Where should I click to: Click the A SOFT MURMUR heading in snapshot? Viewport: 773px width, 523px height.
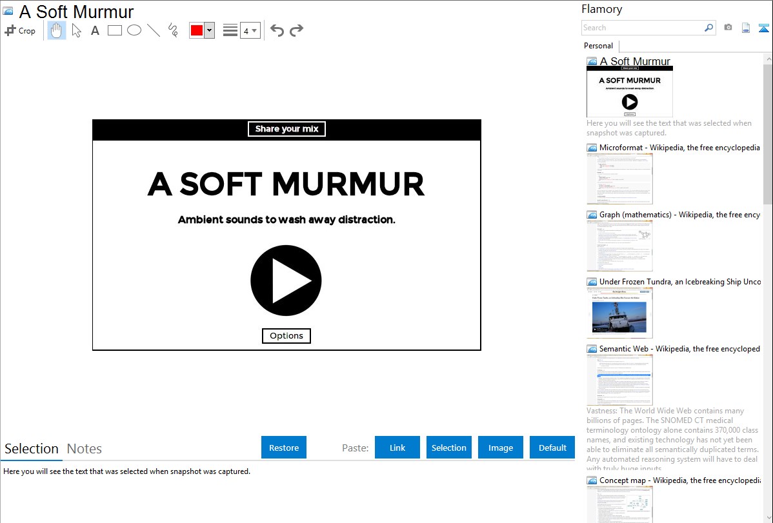[286, 184]
